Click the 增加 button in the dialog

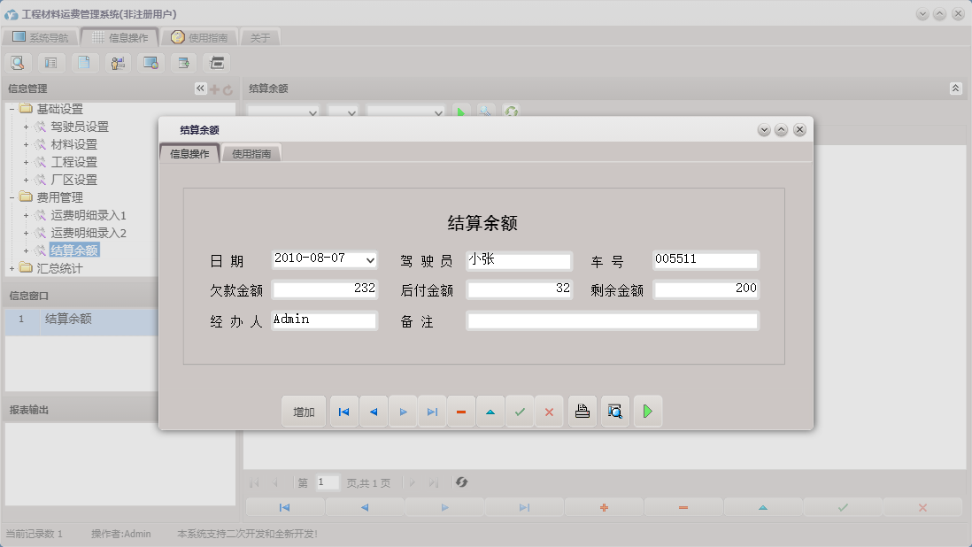pyautogui.click(x=304, y=411)
